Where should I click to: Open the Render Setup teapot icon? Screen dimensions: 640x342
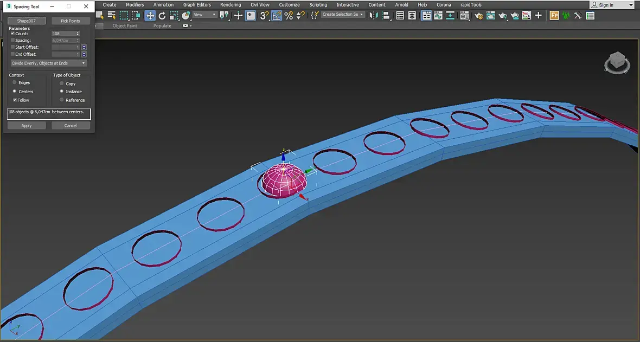click(478, 16)
